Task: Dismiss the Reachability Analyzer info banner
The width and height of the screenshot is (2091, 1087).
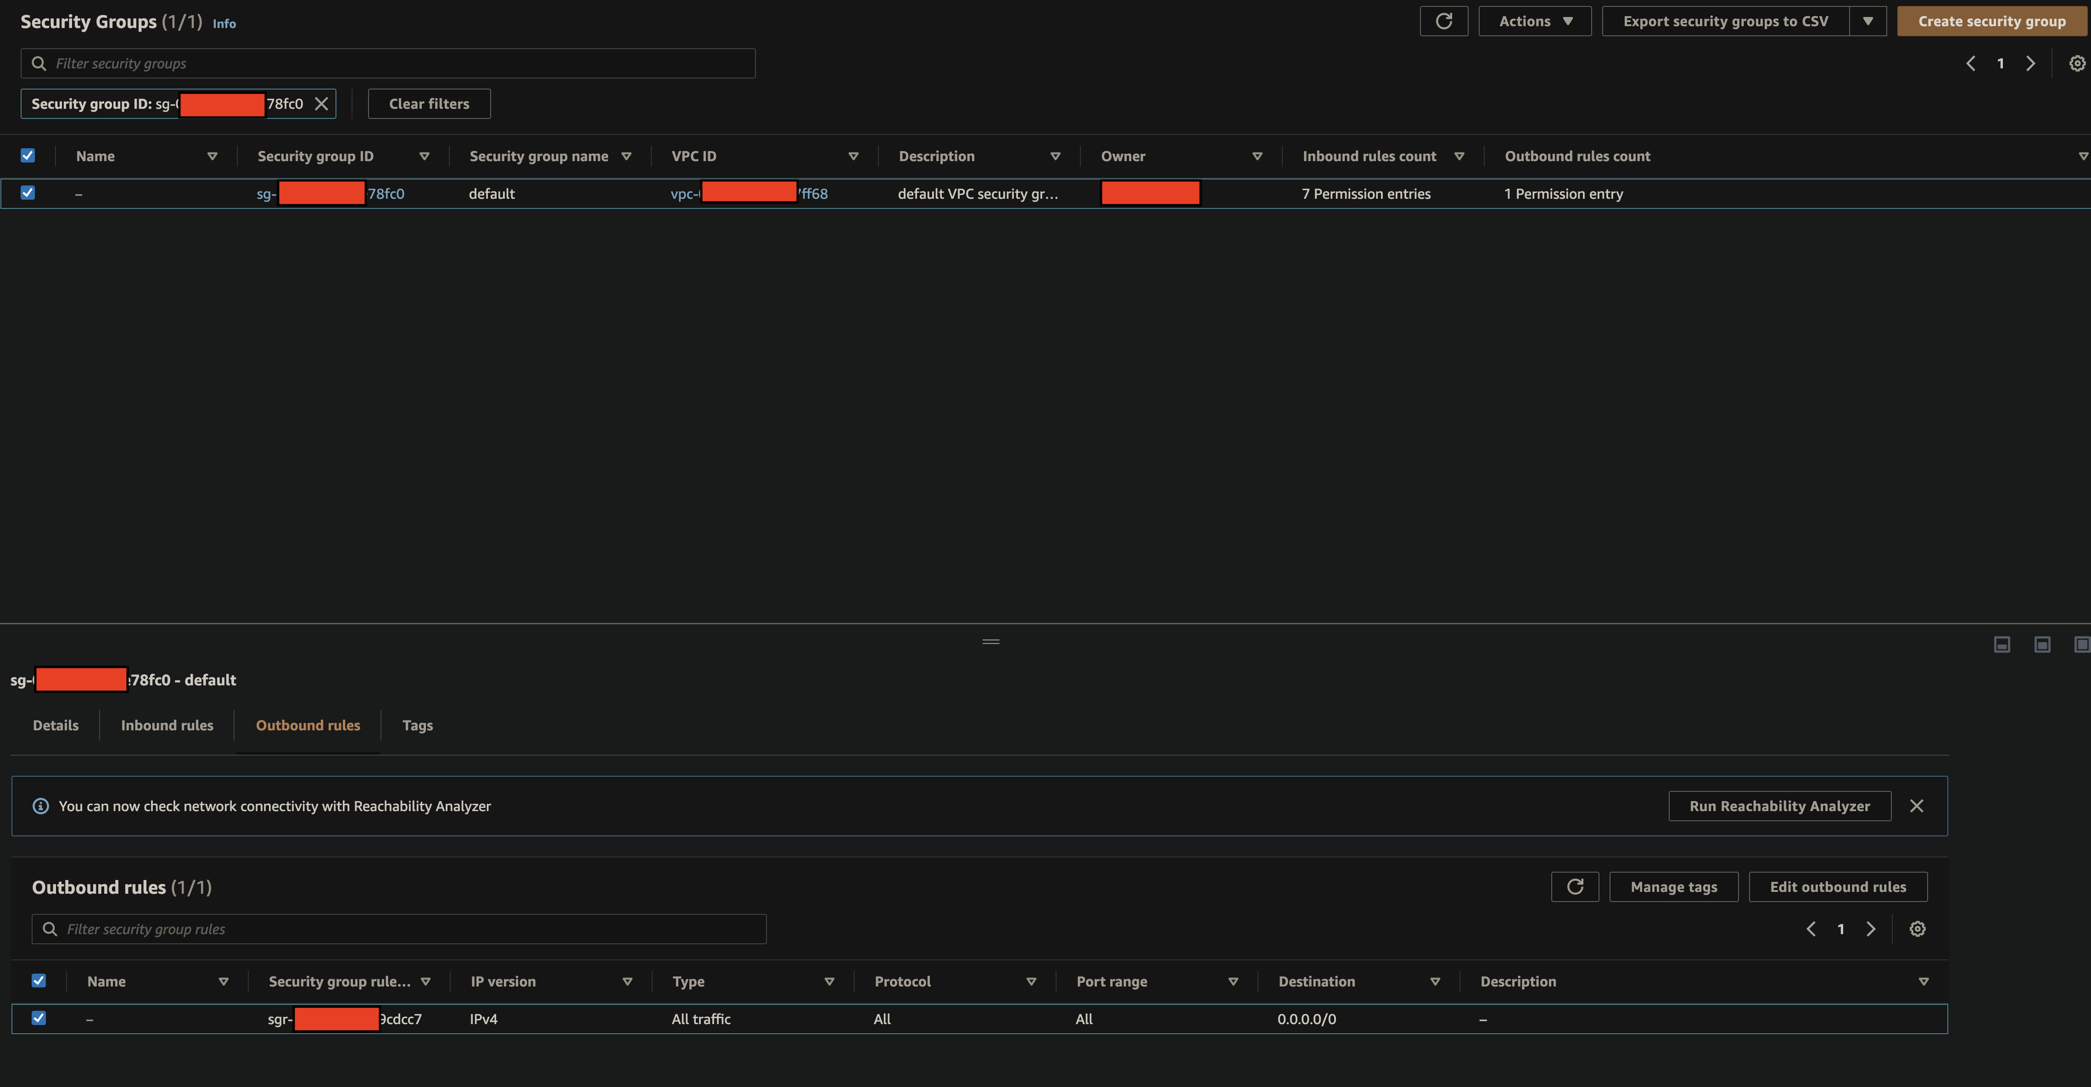Action: point(1917,805)
